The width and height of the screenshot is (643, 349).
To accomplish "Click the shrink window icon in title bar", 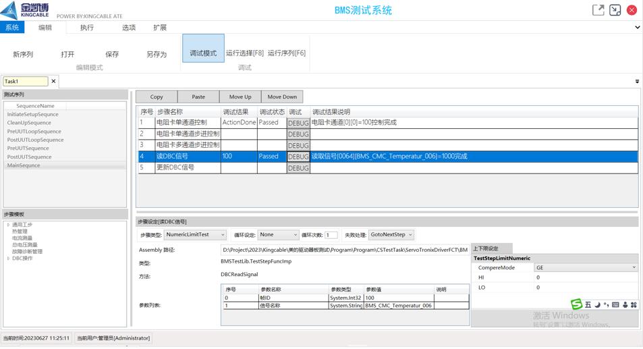I will pos(615,9).
